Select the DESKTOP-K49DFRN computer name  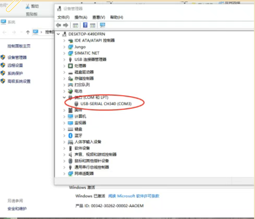point(87,34)
